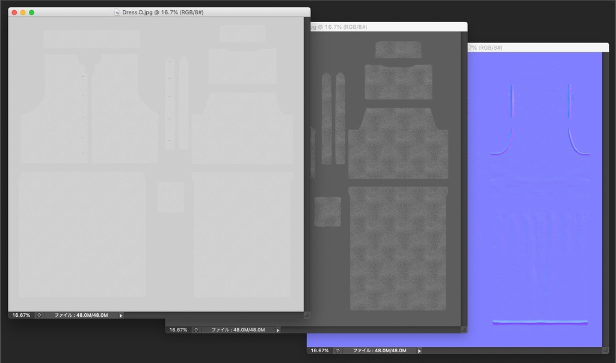Click resize grip of normal map window

605,350
